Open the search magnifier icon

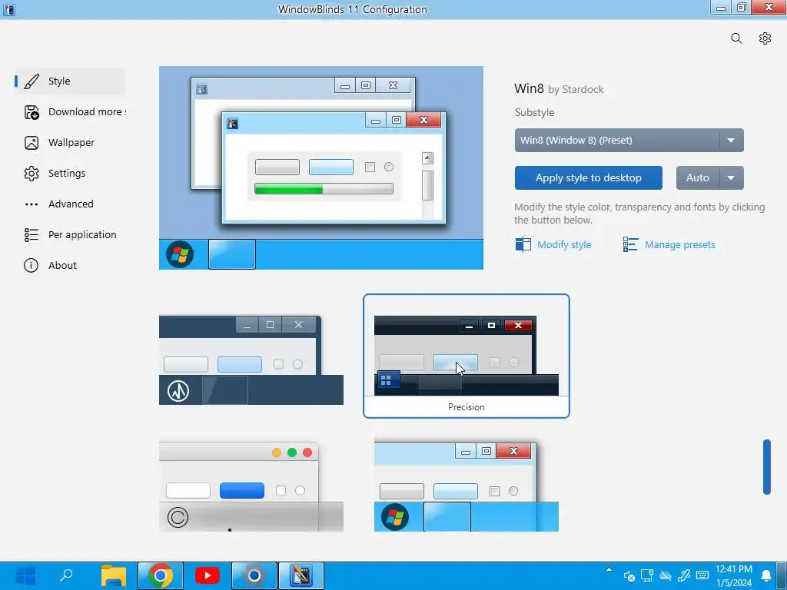pos(736,38)
